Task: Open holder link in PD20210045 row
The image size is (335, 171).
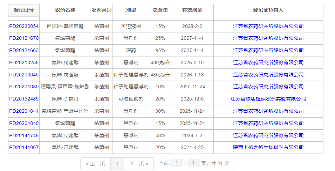Action: [268, 75]
